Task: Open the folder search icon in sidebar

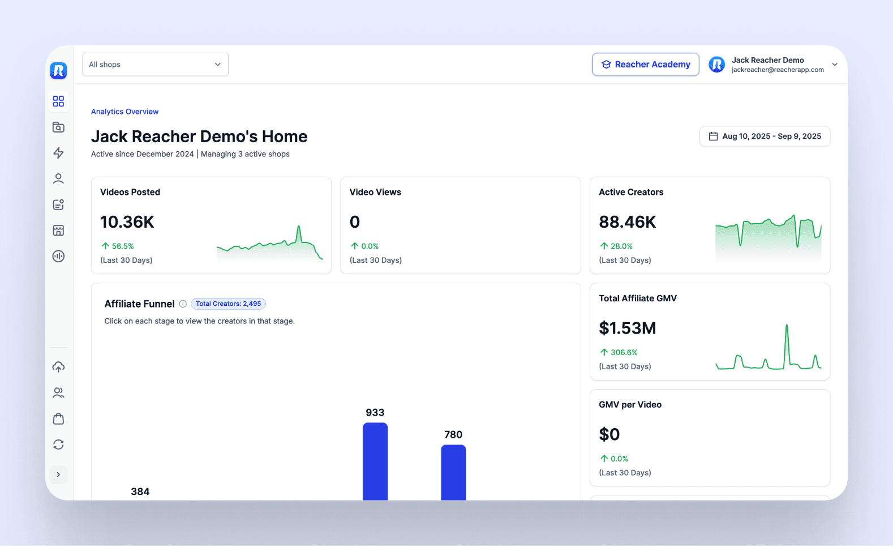Action: [x=58, y=127]
